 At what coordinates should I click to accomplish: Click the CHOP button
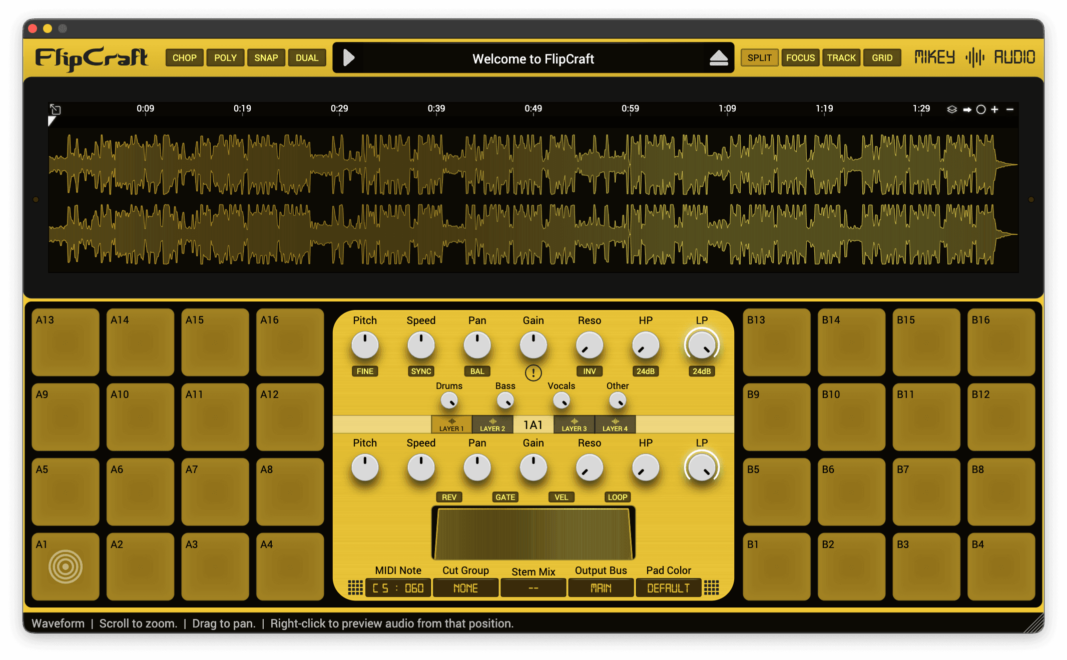[184, 58]
